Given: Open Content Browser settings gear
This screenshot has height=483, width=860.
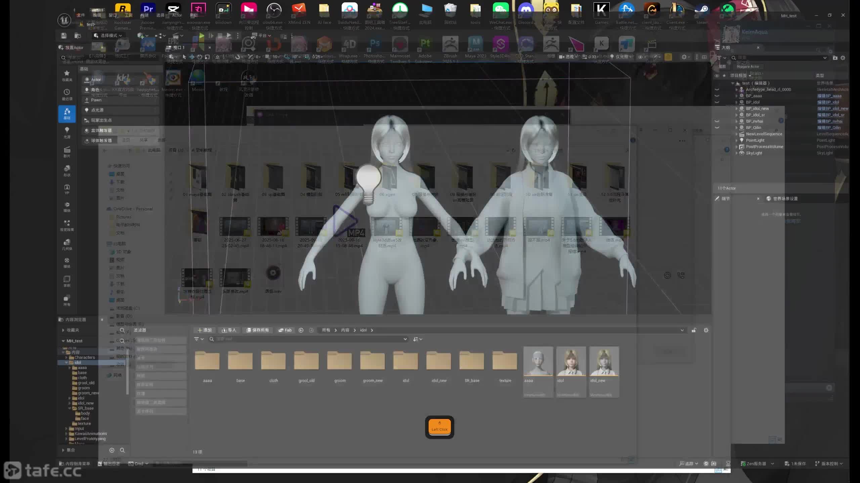Looking at the screenshot, I should (x=706, y=330).
